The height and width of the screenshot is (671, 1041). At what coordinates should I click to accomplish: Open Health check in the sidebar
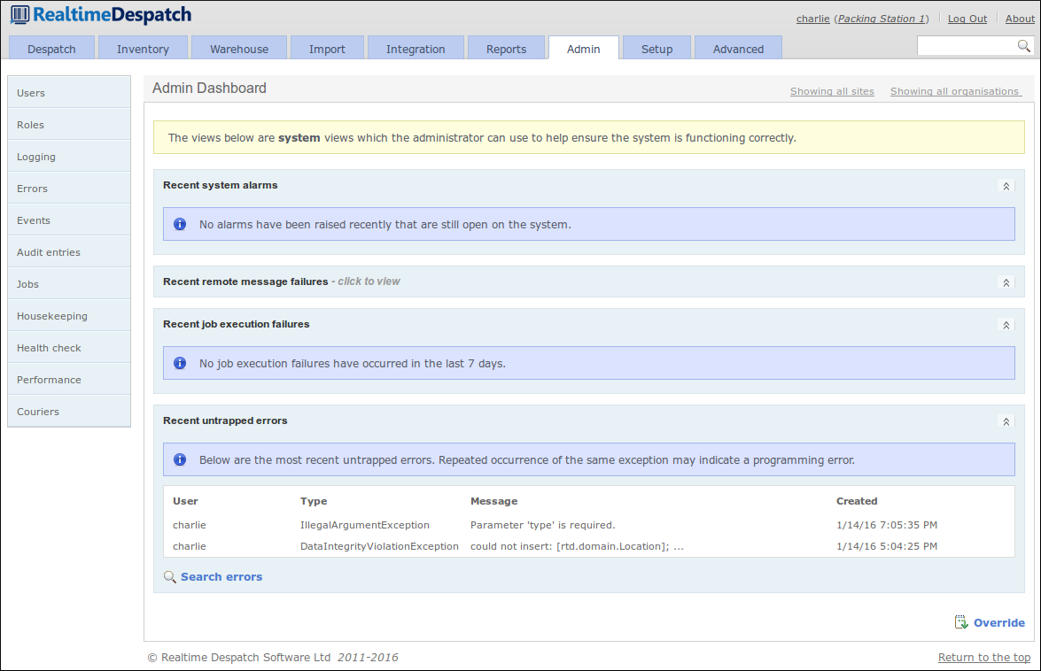69,347
